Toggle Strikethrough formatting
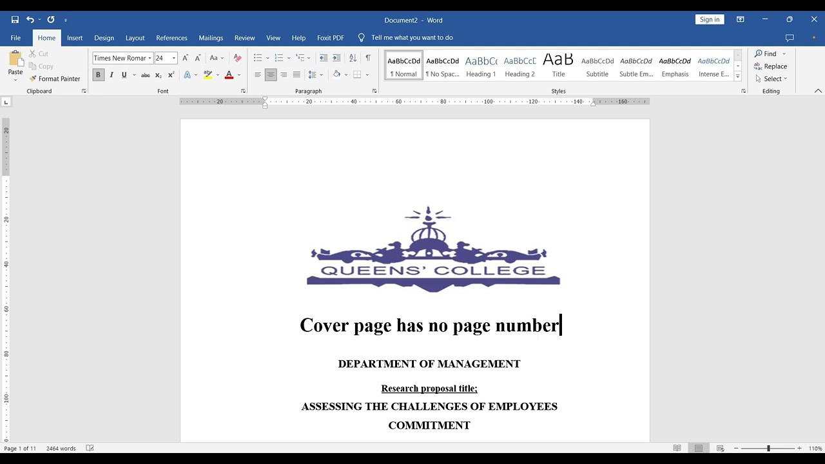 point(146,75)
